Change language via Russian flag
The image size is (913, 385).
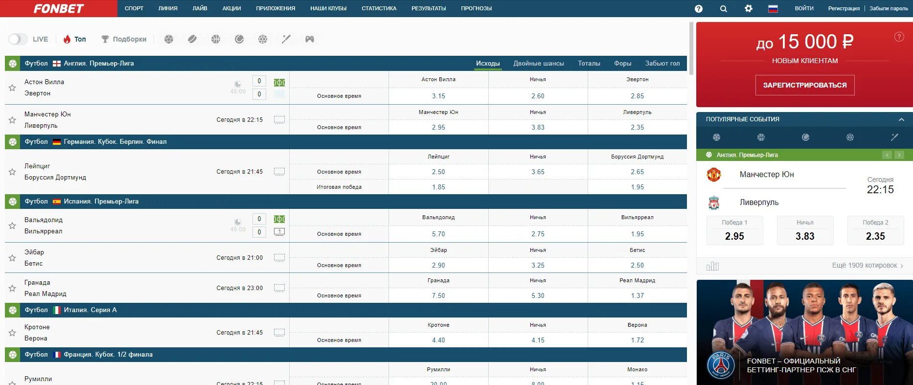pos(773,8)
